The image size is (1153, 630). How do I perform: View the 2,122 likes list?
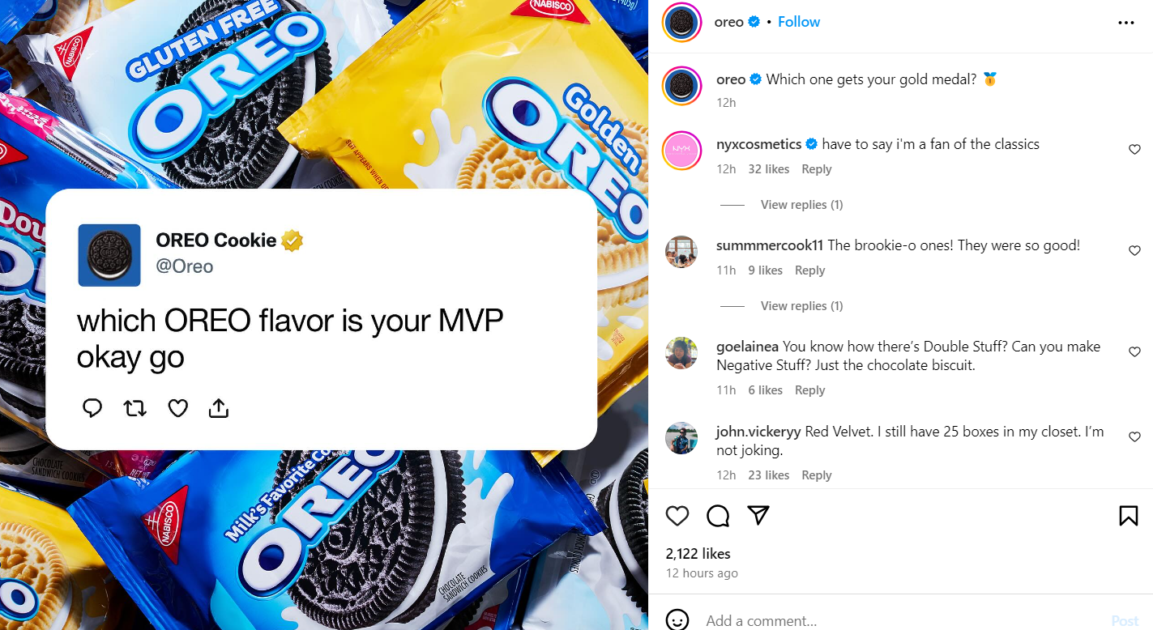click(698, 554)
